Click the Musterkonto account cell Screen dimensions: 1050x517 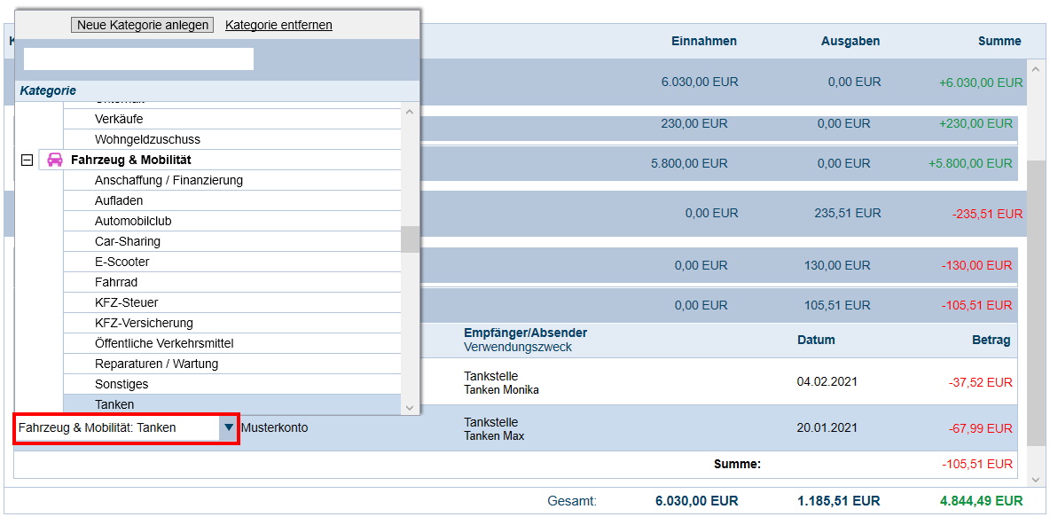click(x=275, y=427)
